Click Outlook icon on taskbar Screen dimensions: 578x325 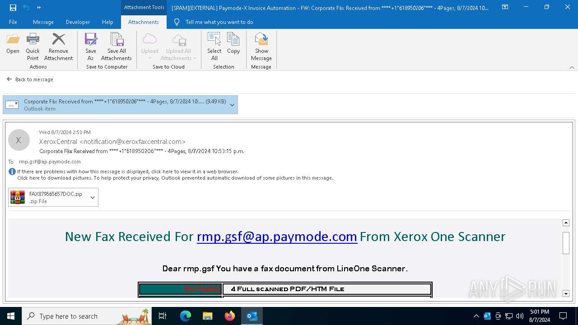click(x=252, y=316)
